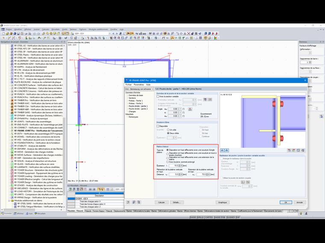This screenshot has height=243, width=325.
Task: Click the undo icon in main toolbar
Action: (35, 34)
